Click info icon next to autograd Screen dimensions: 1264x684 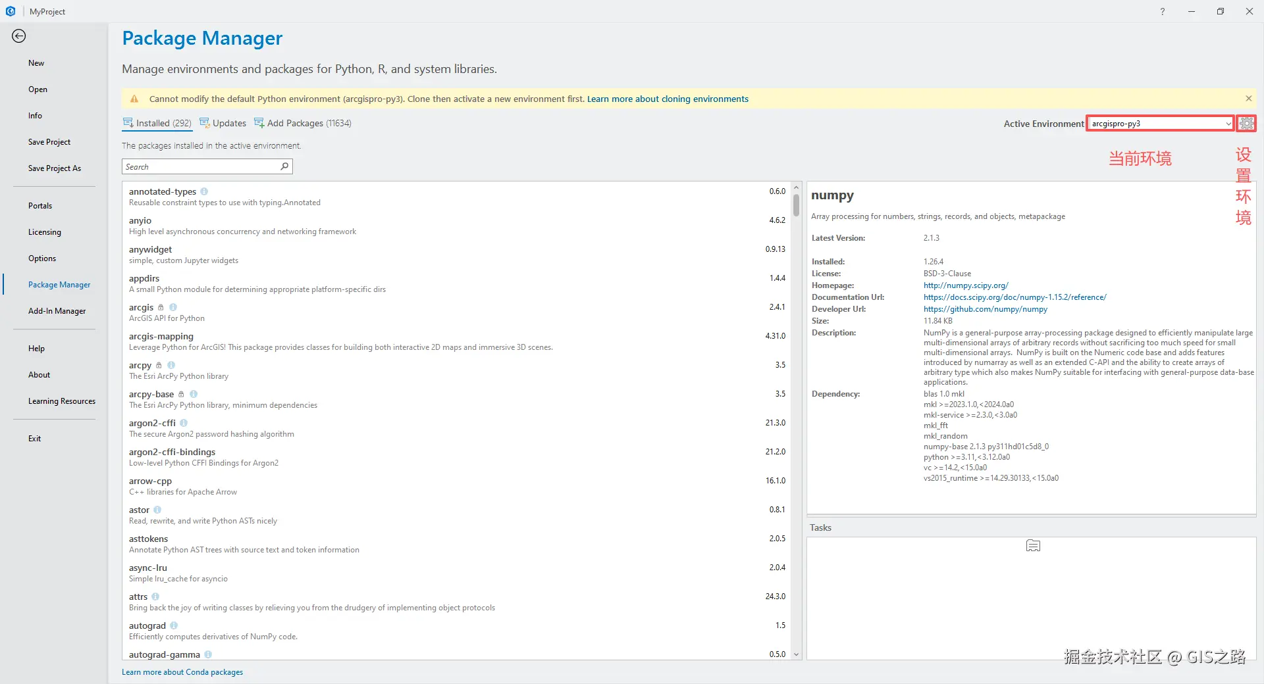coord(174,625)
